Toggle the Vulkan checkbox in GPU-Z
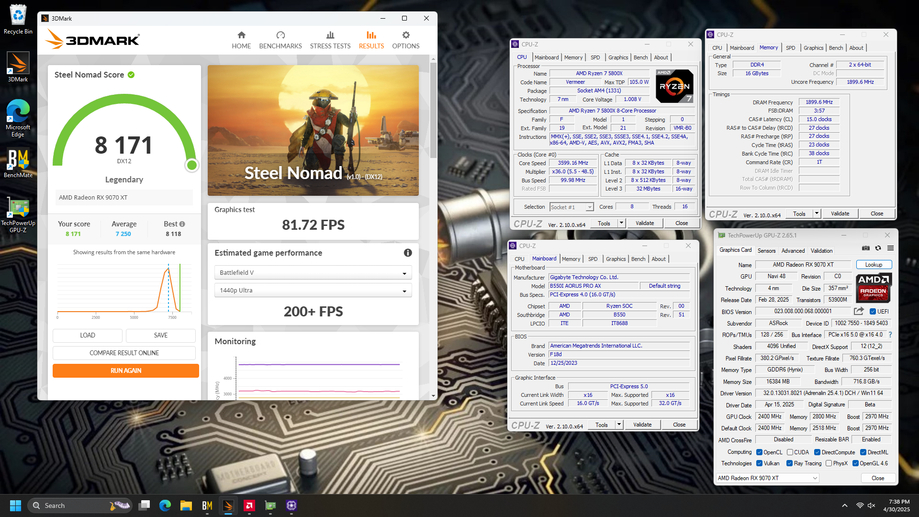Viewport: 919px width, 517px height. pos(759,463)
